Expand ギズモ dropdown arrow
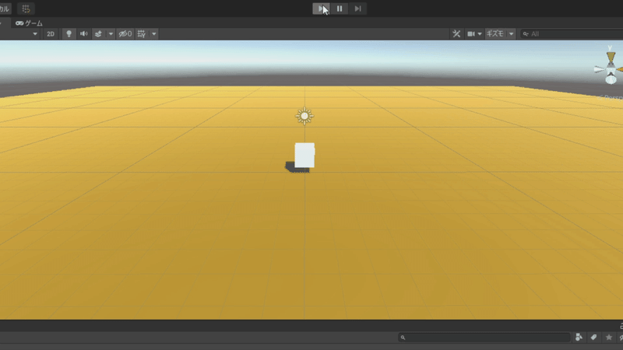The width and height of the screenshot is (623, 350). pos(512,34)
